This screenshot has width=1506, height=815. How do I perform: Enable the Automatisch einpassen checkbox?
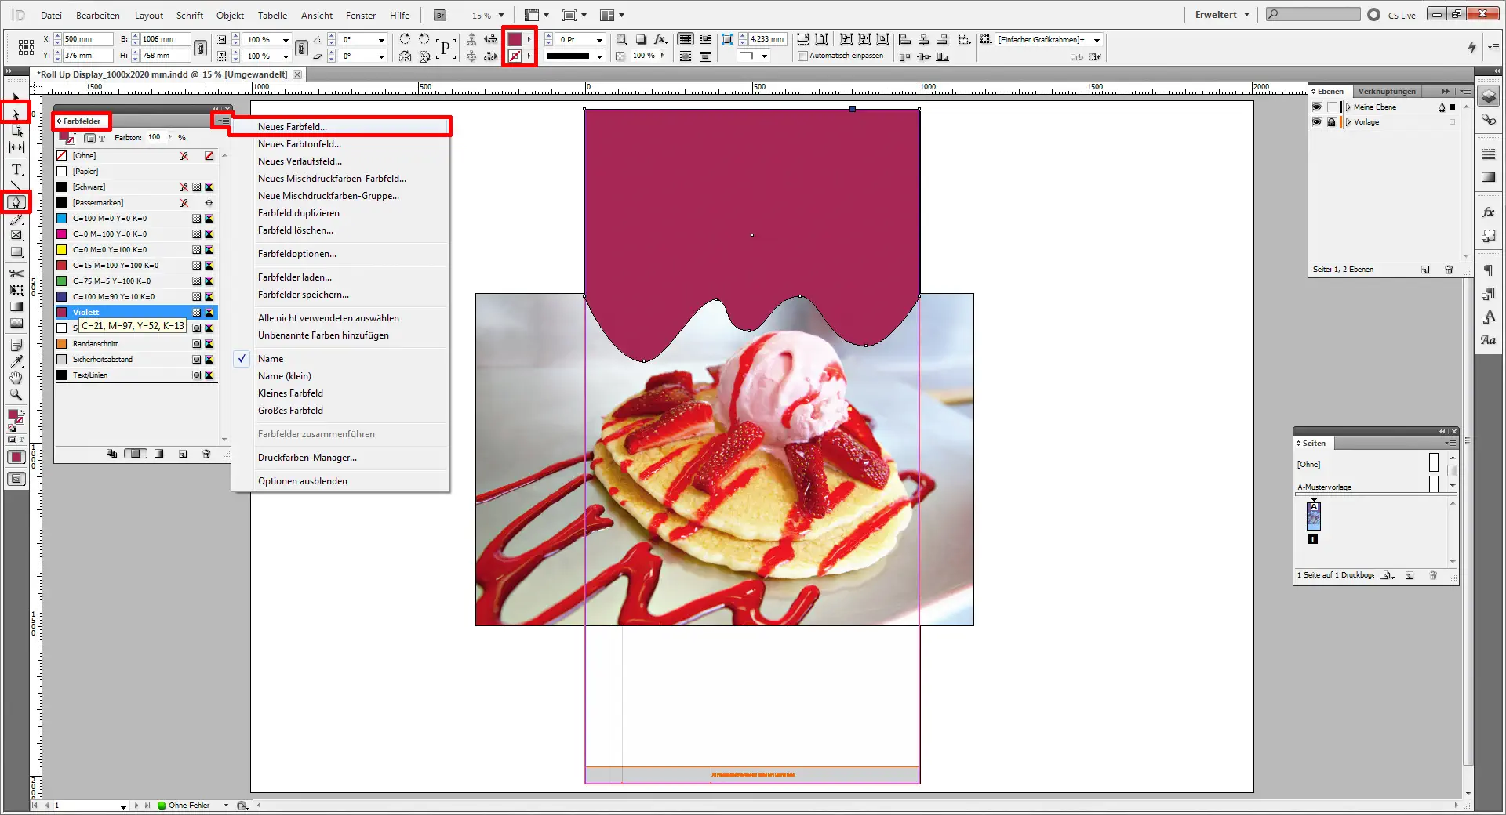[x=802, y=56]
